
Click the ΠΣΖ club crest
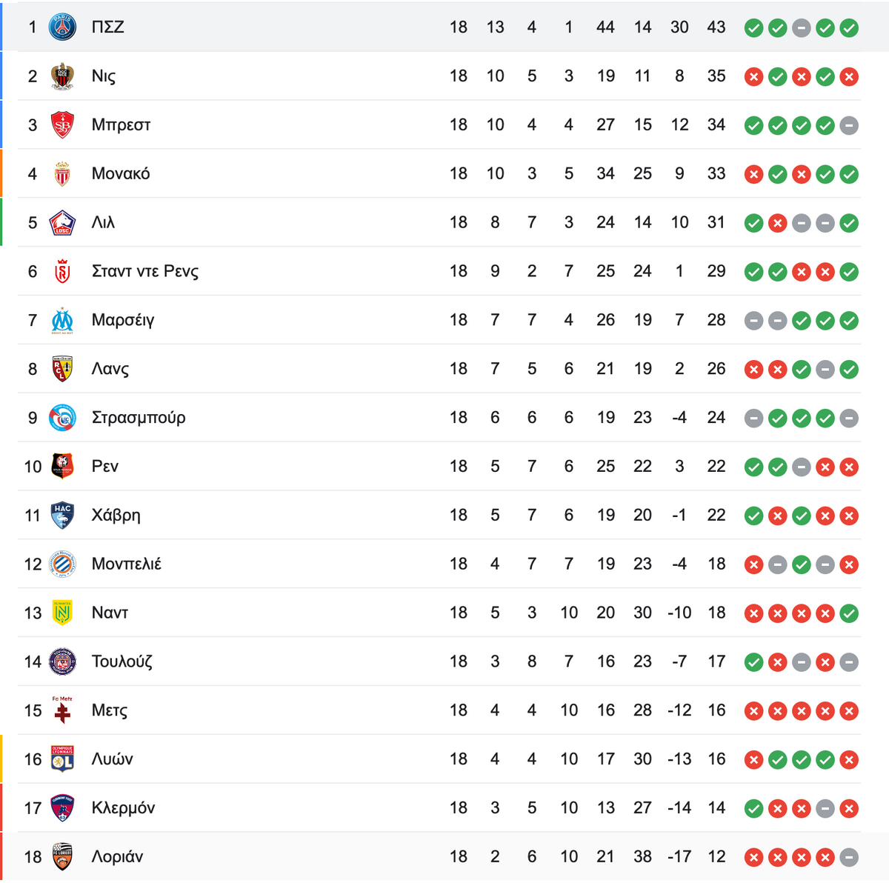point(62,27)
